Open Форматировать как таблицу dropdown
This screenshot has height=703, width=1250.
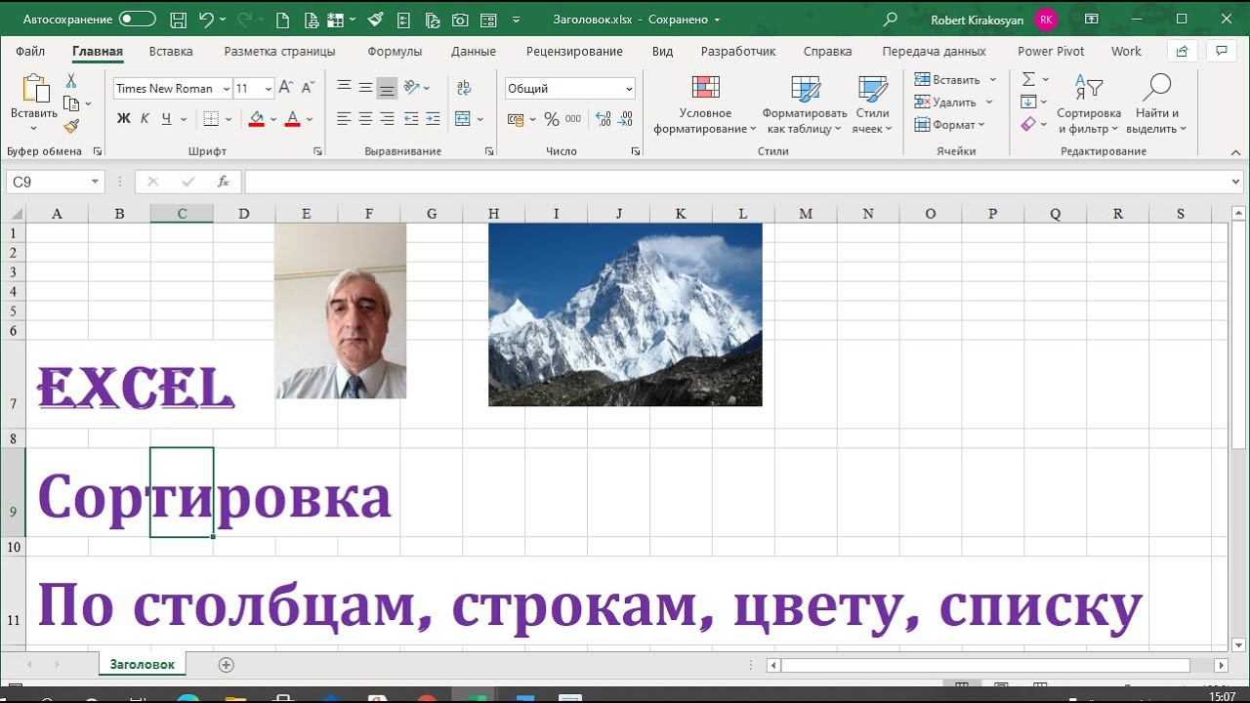(x=805, y=104)
